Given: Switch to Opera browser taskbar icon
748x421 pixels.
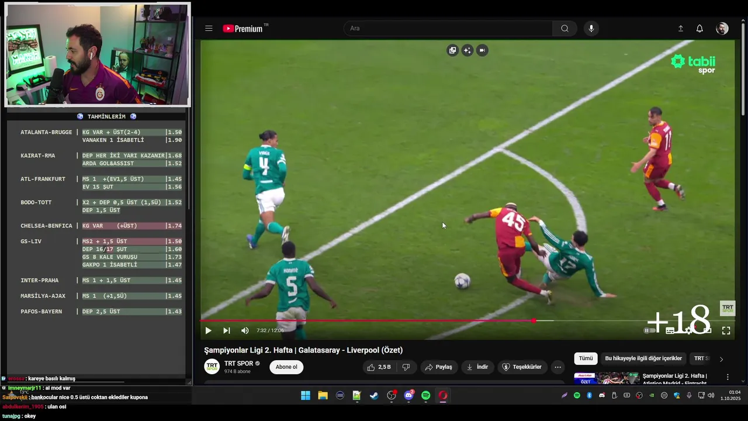Looking at the screenshot, I should pos(443,396).
